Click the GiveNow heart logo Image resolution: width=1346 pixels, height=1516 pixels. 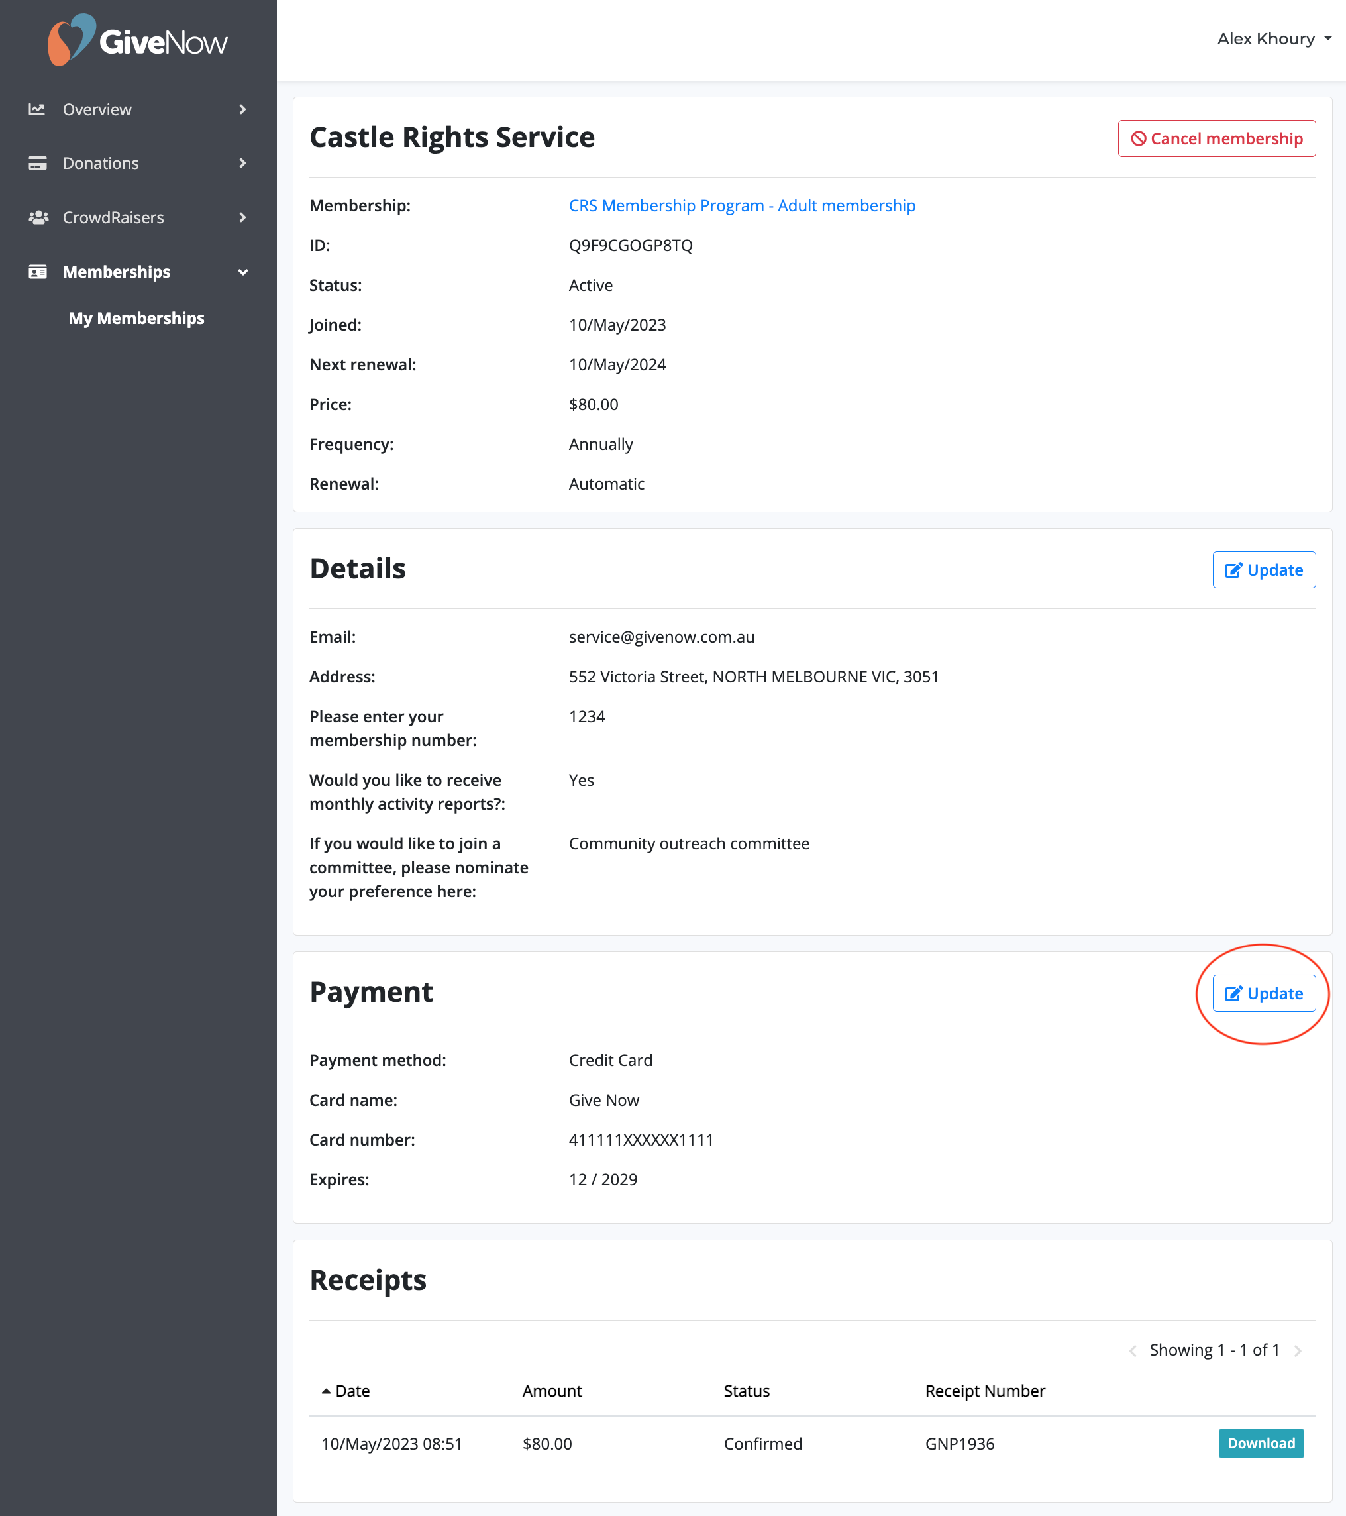[71, 40]
